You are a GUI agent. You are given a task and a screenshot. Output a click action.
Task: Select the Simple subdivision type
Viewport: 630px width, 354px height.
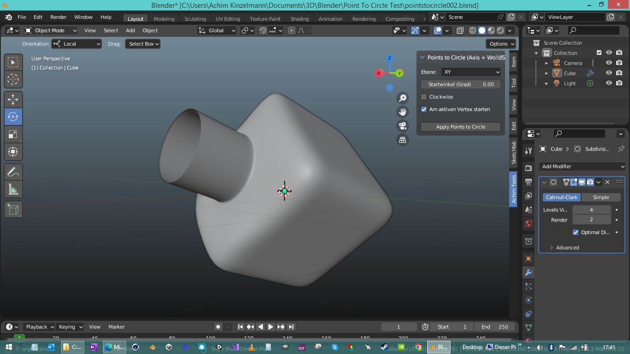click(600, 197)
